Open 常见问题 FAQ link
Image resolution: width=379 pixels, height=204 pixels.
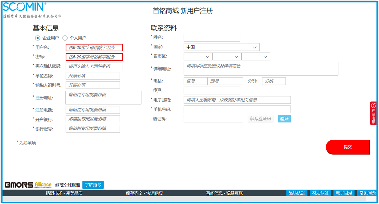[x=367, y=193]
